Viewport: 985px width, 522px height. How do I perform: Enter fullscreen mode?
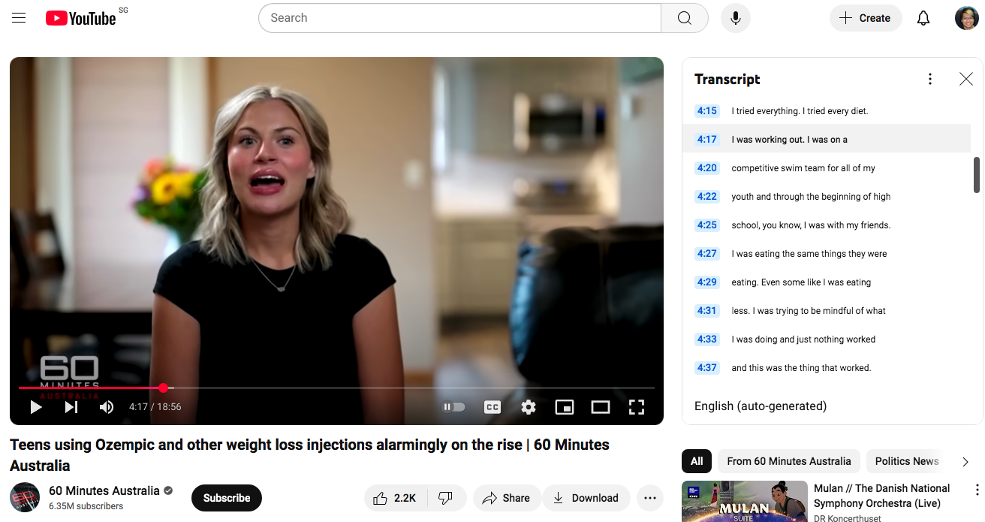(637, 407)
